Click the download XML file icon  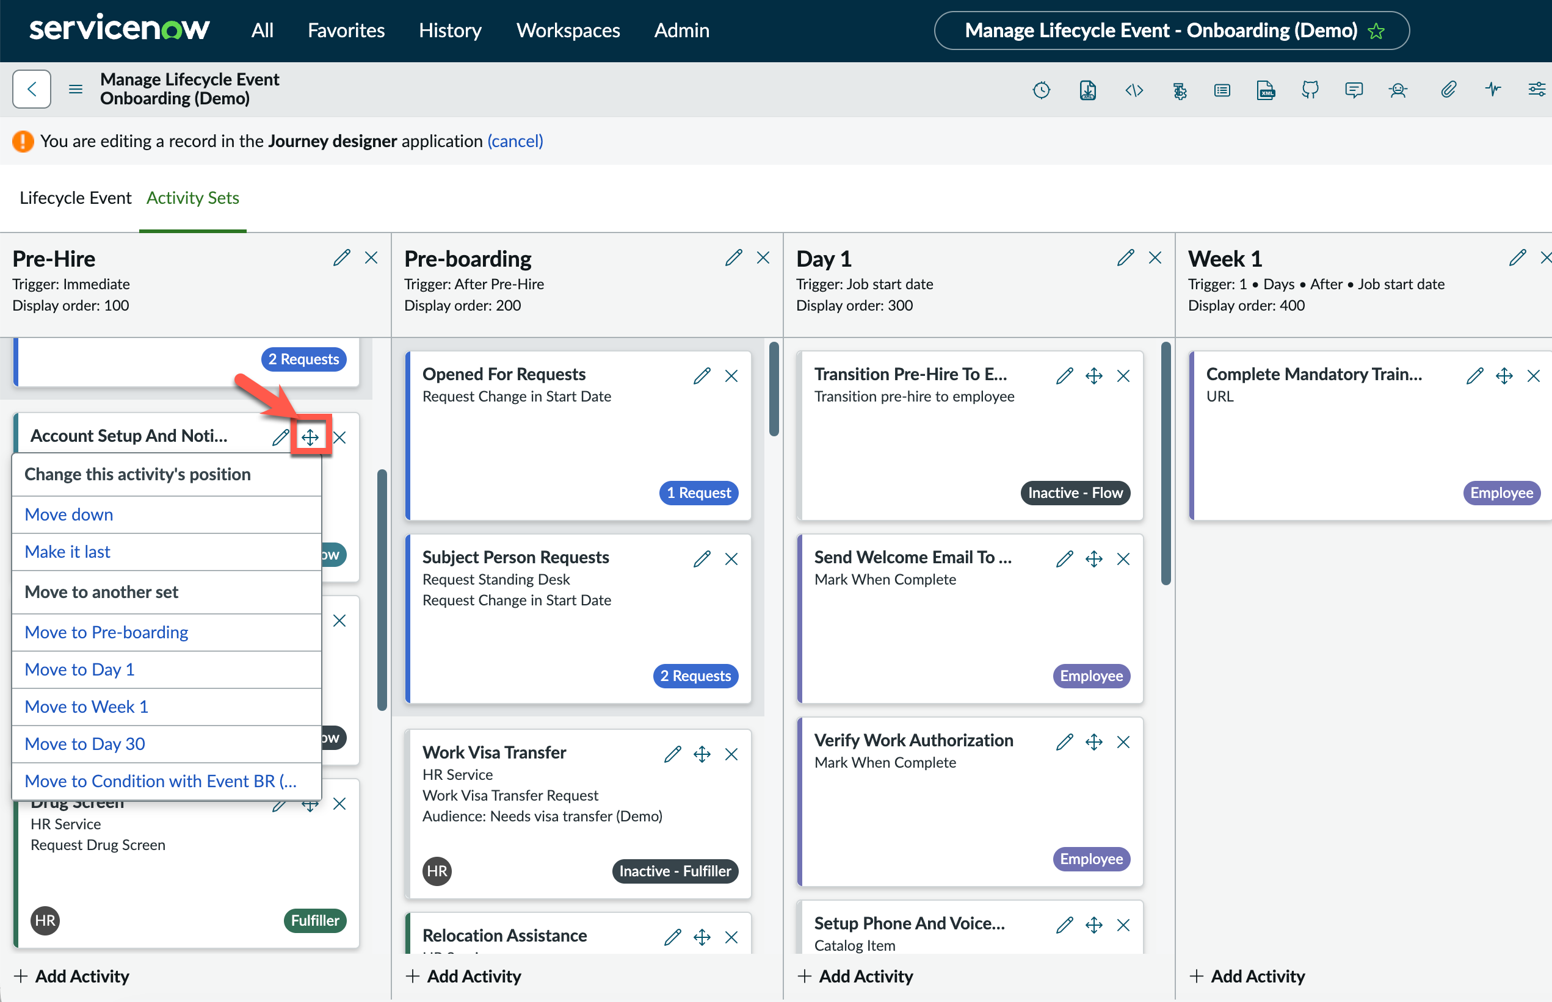click(x=1087, y=90)
